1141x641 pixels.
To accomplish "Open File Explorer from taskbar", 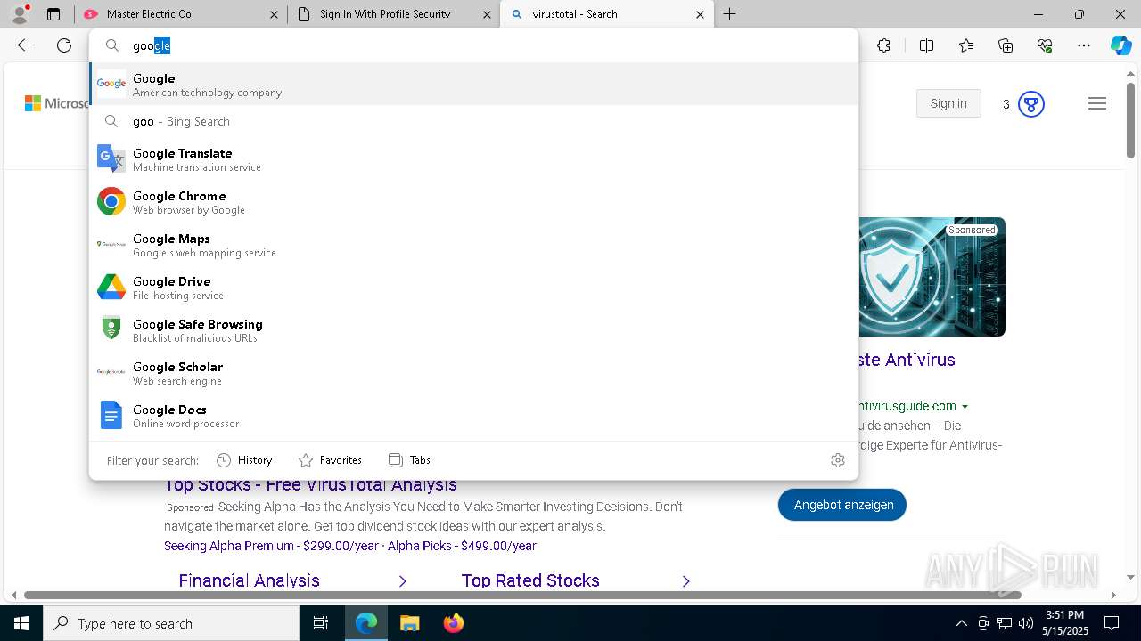I will tap(409, 623).
